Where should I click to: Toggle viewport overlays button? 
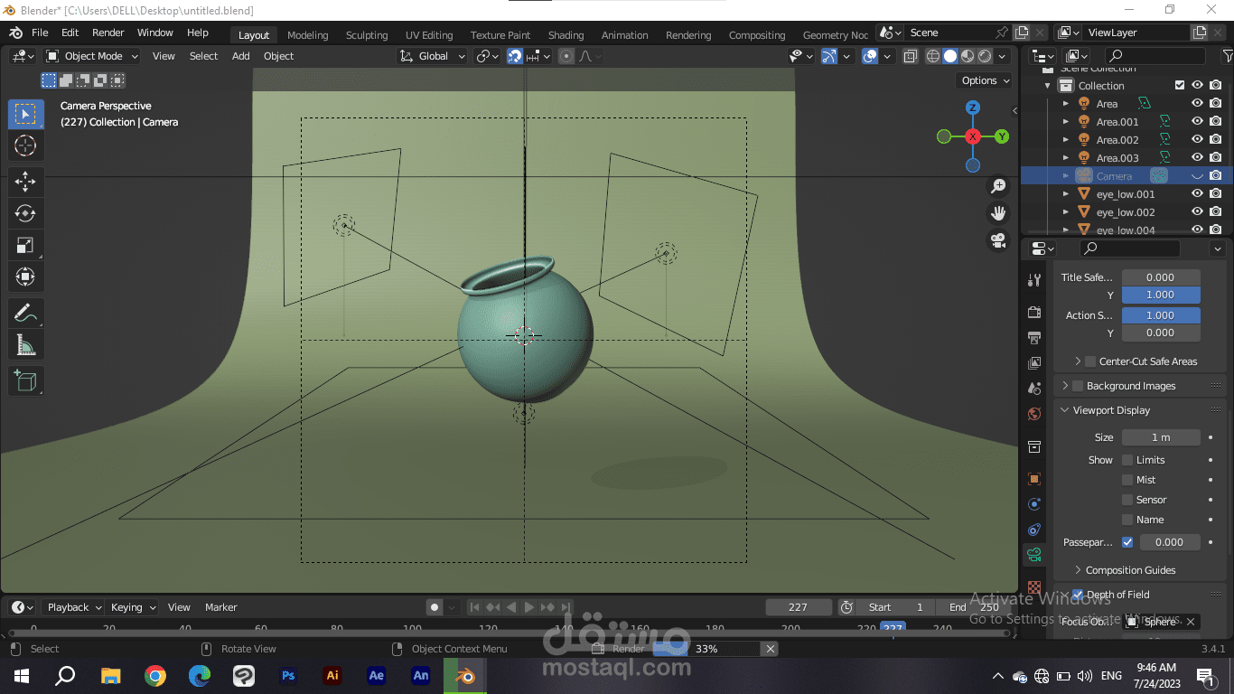click(x=870, y=56)
